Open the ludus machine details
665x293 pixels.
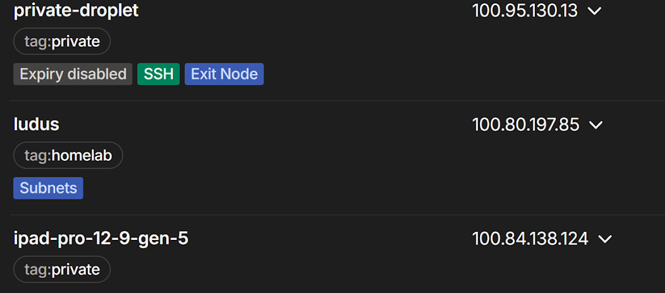click(37, 124)
